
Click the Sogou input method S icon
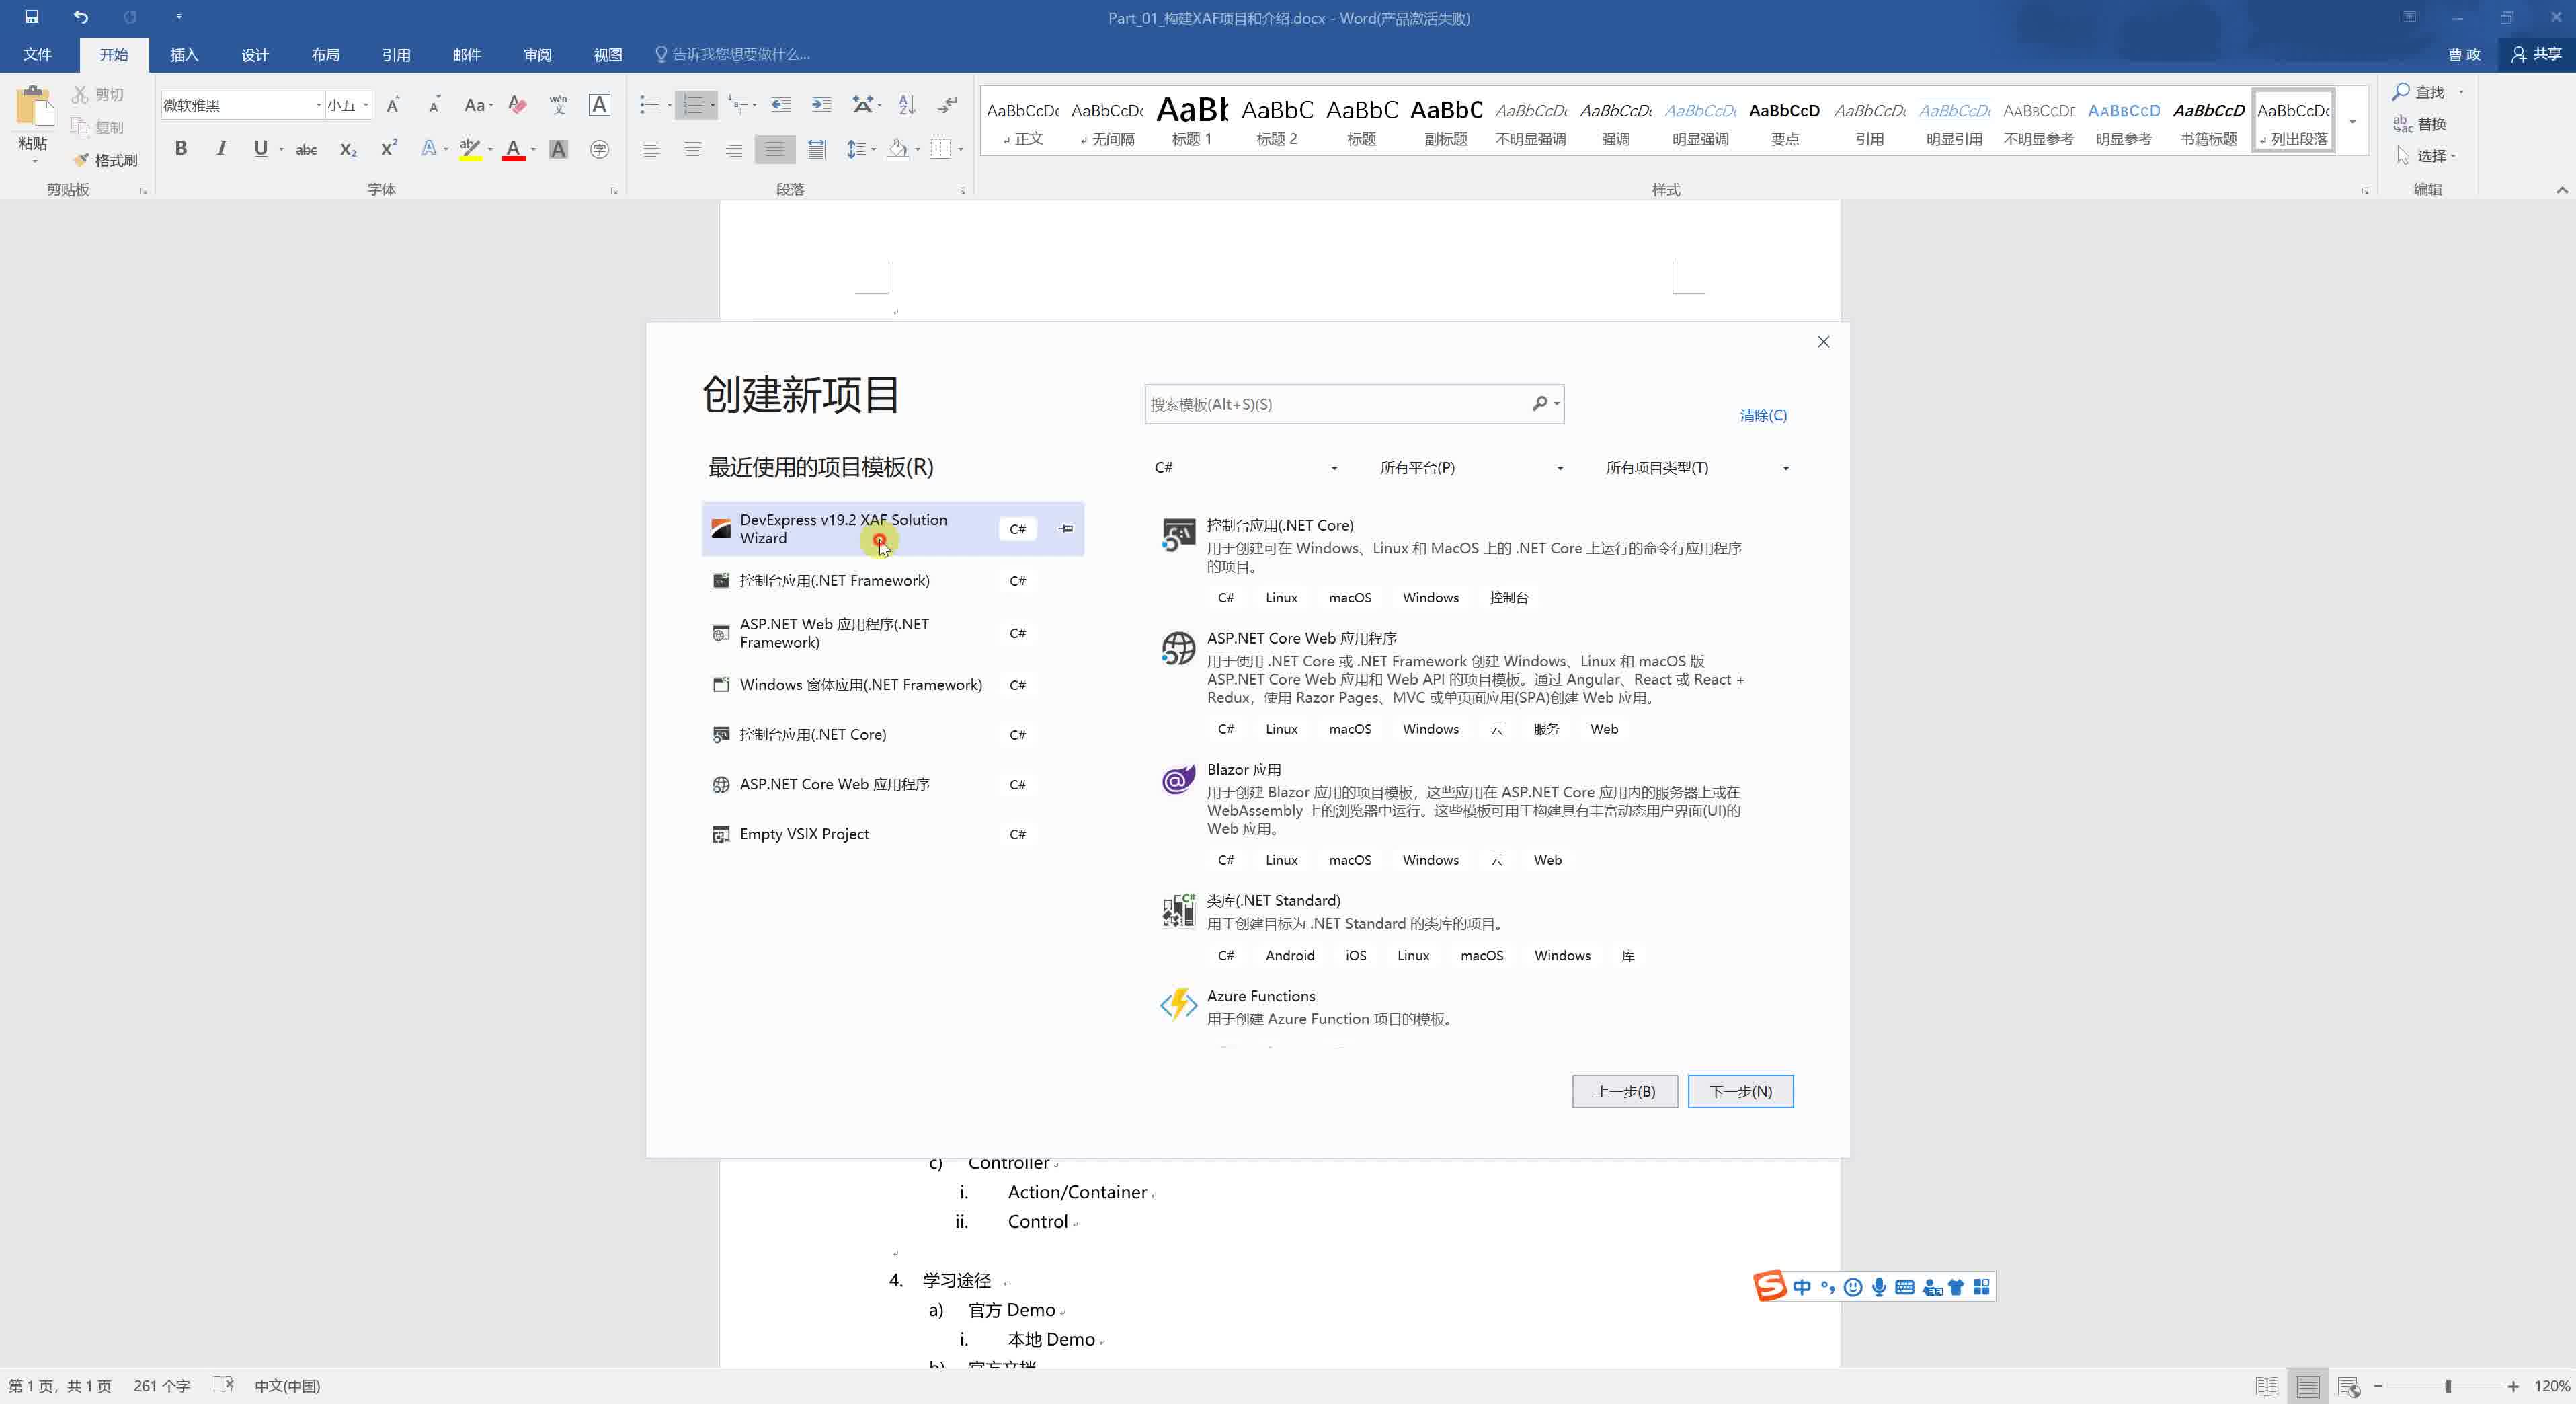click(x=1770, y=1286)
